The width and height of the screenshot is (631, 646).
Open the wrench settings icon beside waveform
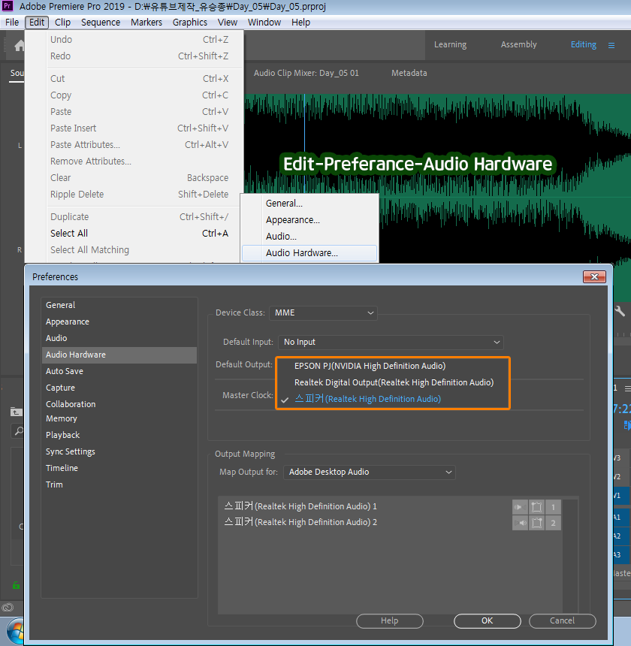coord(620,311)
